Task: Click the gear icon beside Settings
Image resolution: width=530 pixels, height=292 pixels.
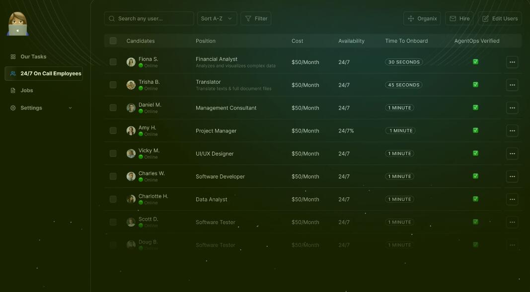Action: coord(12,108)
